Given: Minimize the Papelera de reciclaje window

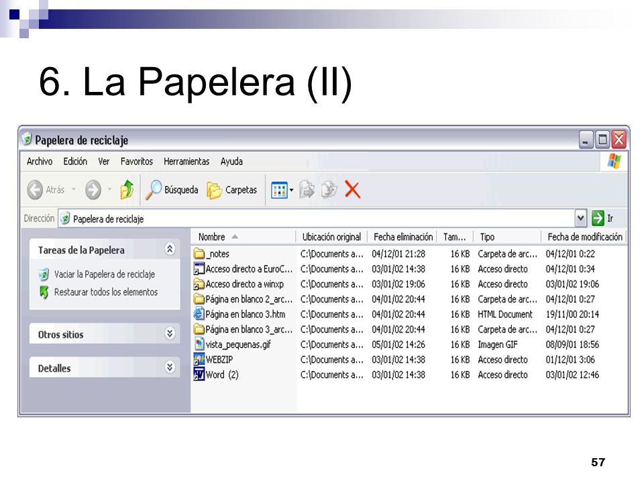Looking at the screenshot, I should tap(586, 140).
